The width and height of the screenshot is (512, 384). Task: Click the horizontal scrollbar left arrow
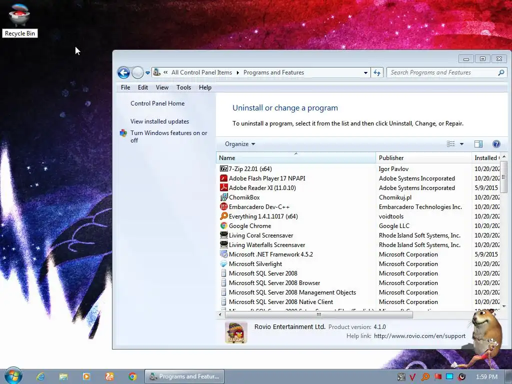(220, 315)
